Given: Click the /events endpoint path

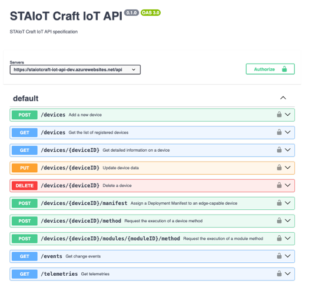Looking at the screenshot, I should pyautogui.click(x=51, y=256).
